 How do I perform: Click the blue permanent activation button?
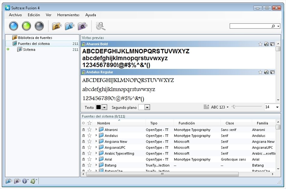click(14, 26)
